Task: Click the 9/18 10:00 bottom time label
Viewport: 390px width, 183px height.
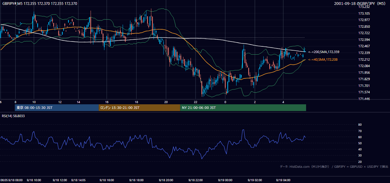Action: click(x=34, y=180)
